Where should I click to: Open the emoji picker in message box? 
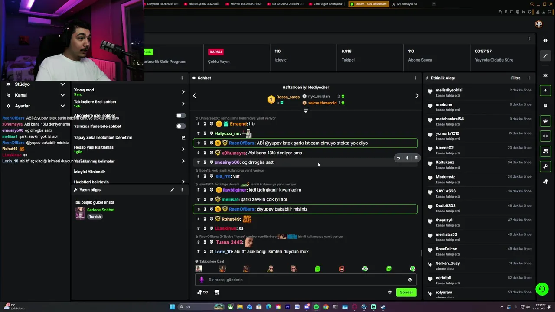coord(410,279)
